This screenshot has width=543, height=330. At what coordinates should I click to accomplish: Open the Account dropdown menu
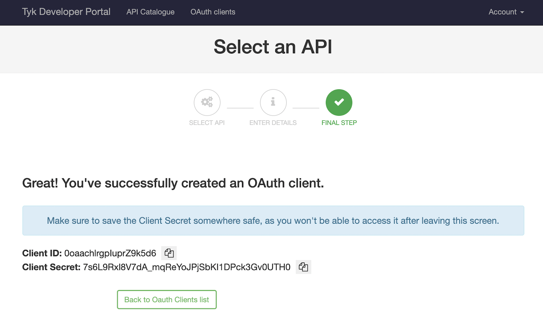(506, 12)
